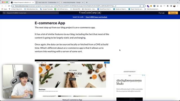Open the LINE Official Account bookmark
Image resolution: width=180 pixels, height=101 pixels.
tap(61, 9)
